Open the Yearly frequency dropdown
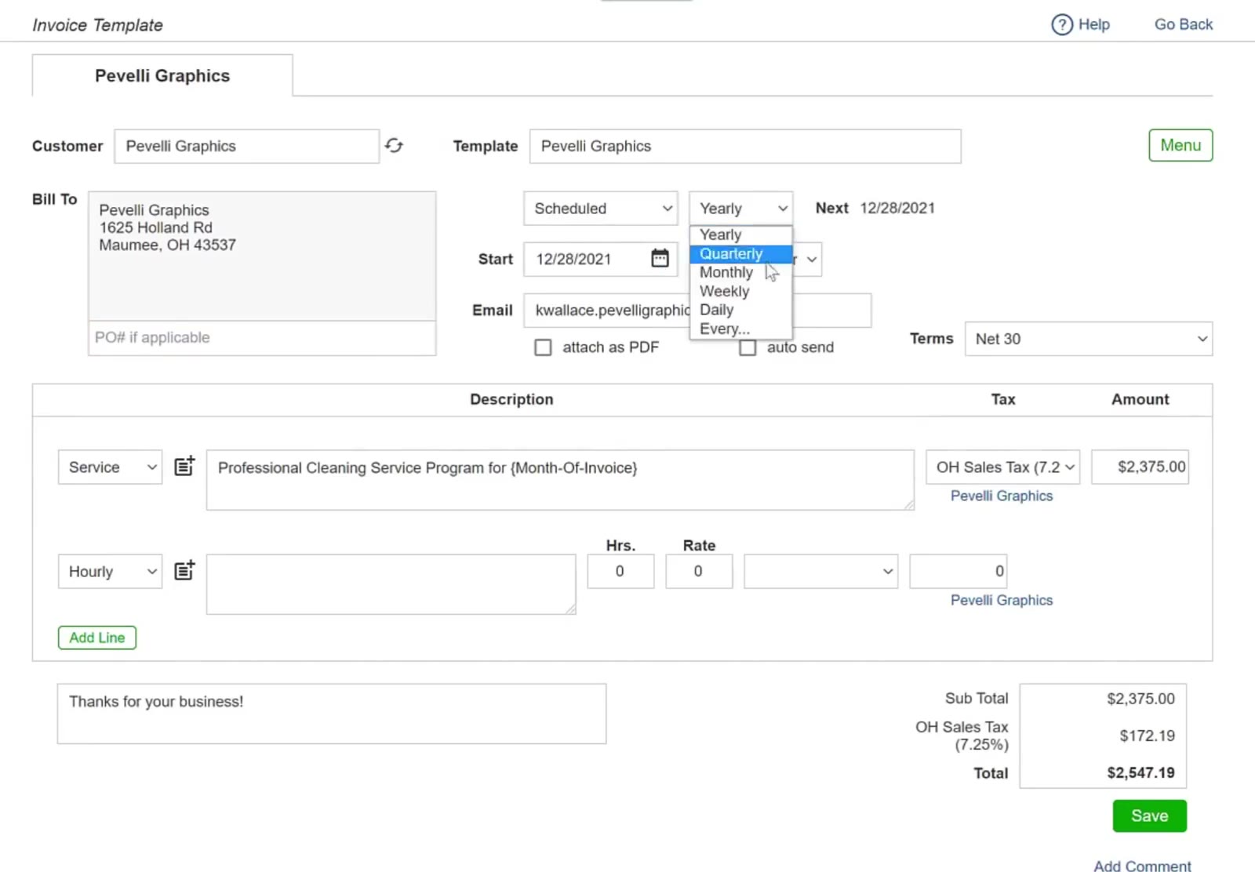The width and height of the screenshot is (1255, 872). pos(741,209)
